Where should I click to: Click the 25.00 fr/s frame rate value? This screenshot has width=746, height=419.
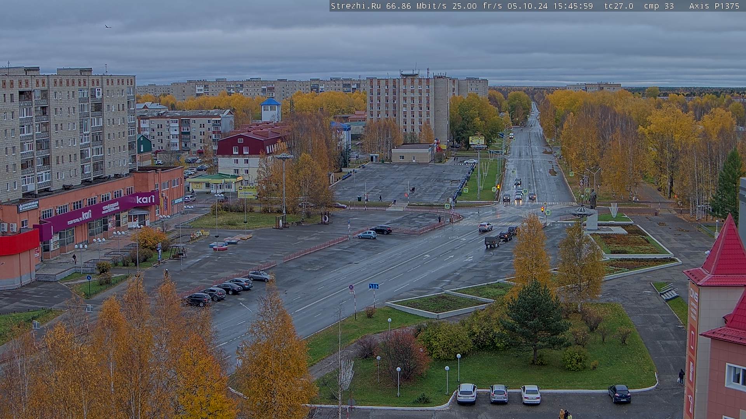coord(477,6)
